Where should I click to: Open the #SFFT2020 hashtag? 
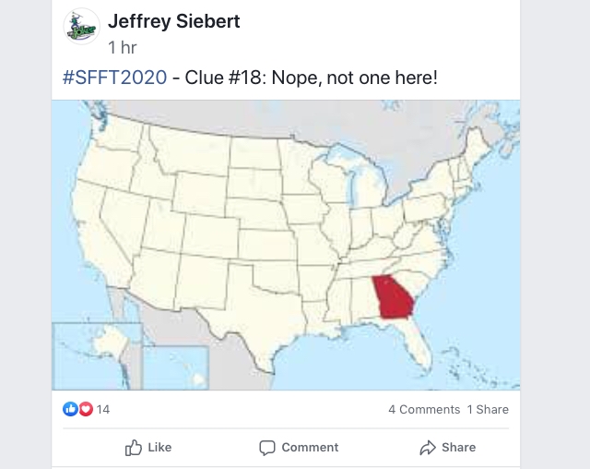coord(114,78)
